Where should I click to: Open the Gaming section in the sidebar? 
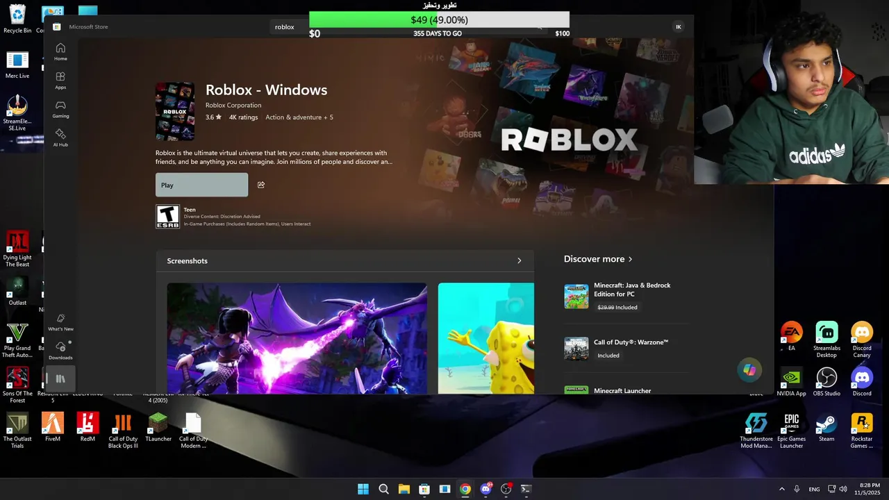60,109
